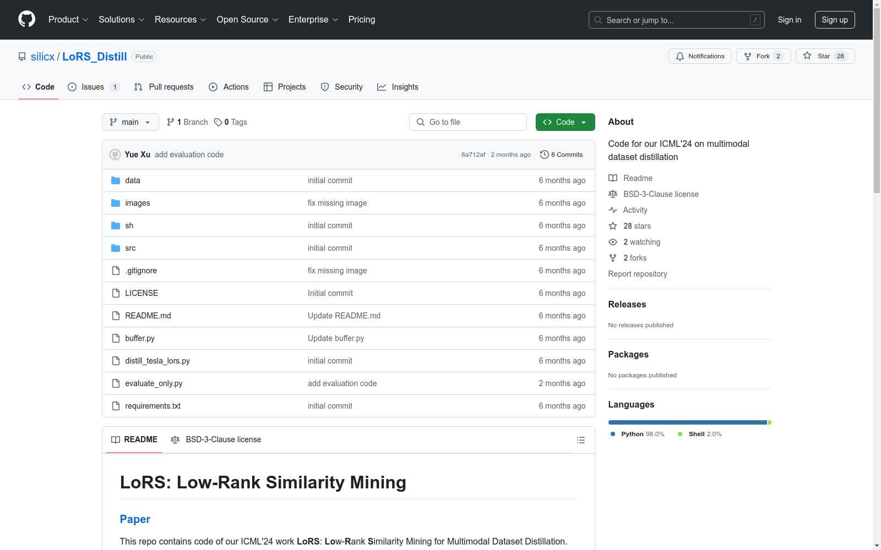This screenshot has height=550, width=881.
Task: Open the README outline list icon
Action: coord(580,440)
